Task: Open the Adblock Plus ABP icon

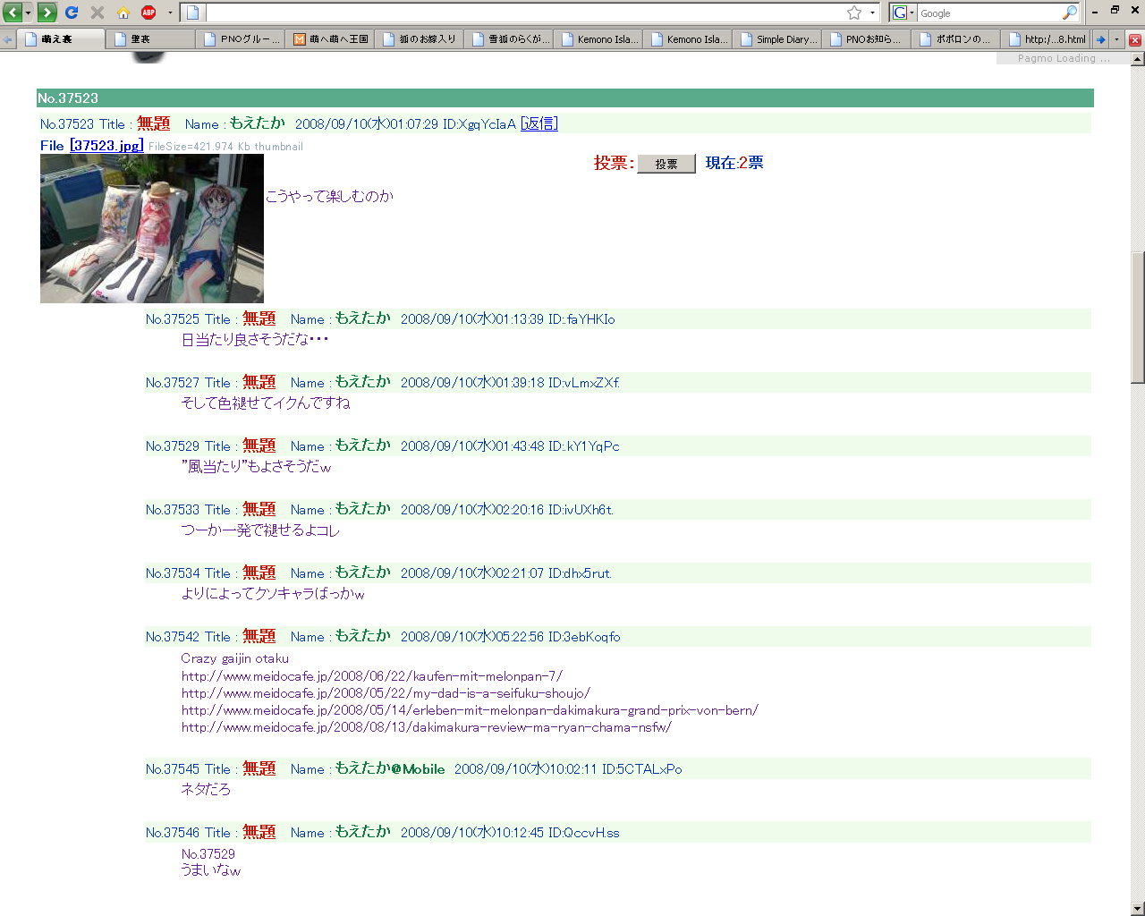Action: [x=148, y=13]
